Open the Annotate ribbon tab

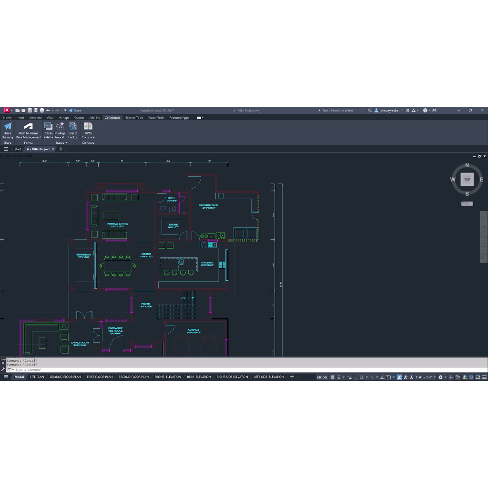click(x=35, y=118)
